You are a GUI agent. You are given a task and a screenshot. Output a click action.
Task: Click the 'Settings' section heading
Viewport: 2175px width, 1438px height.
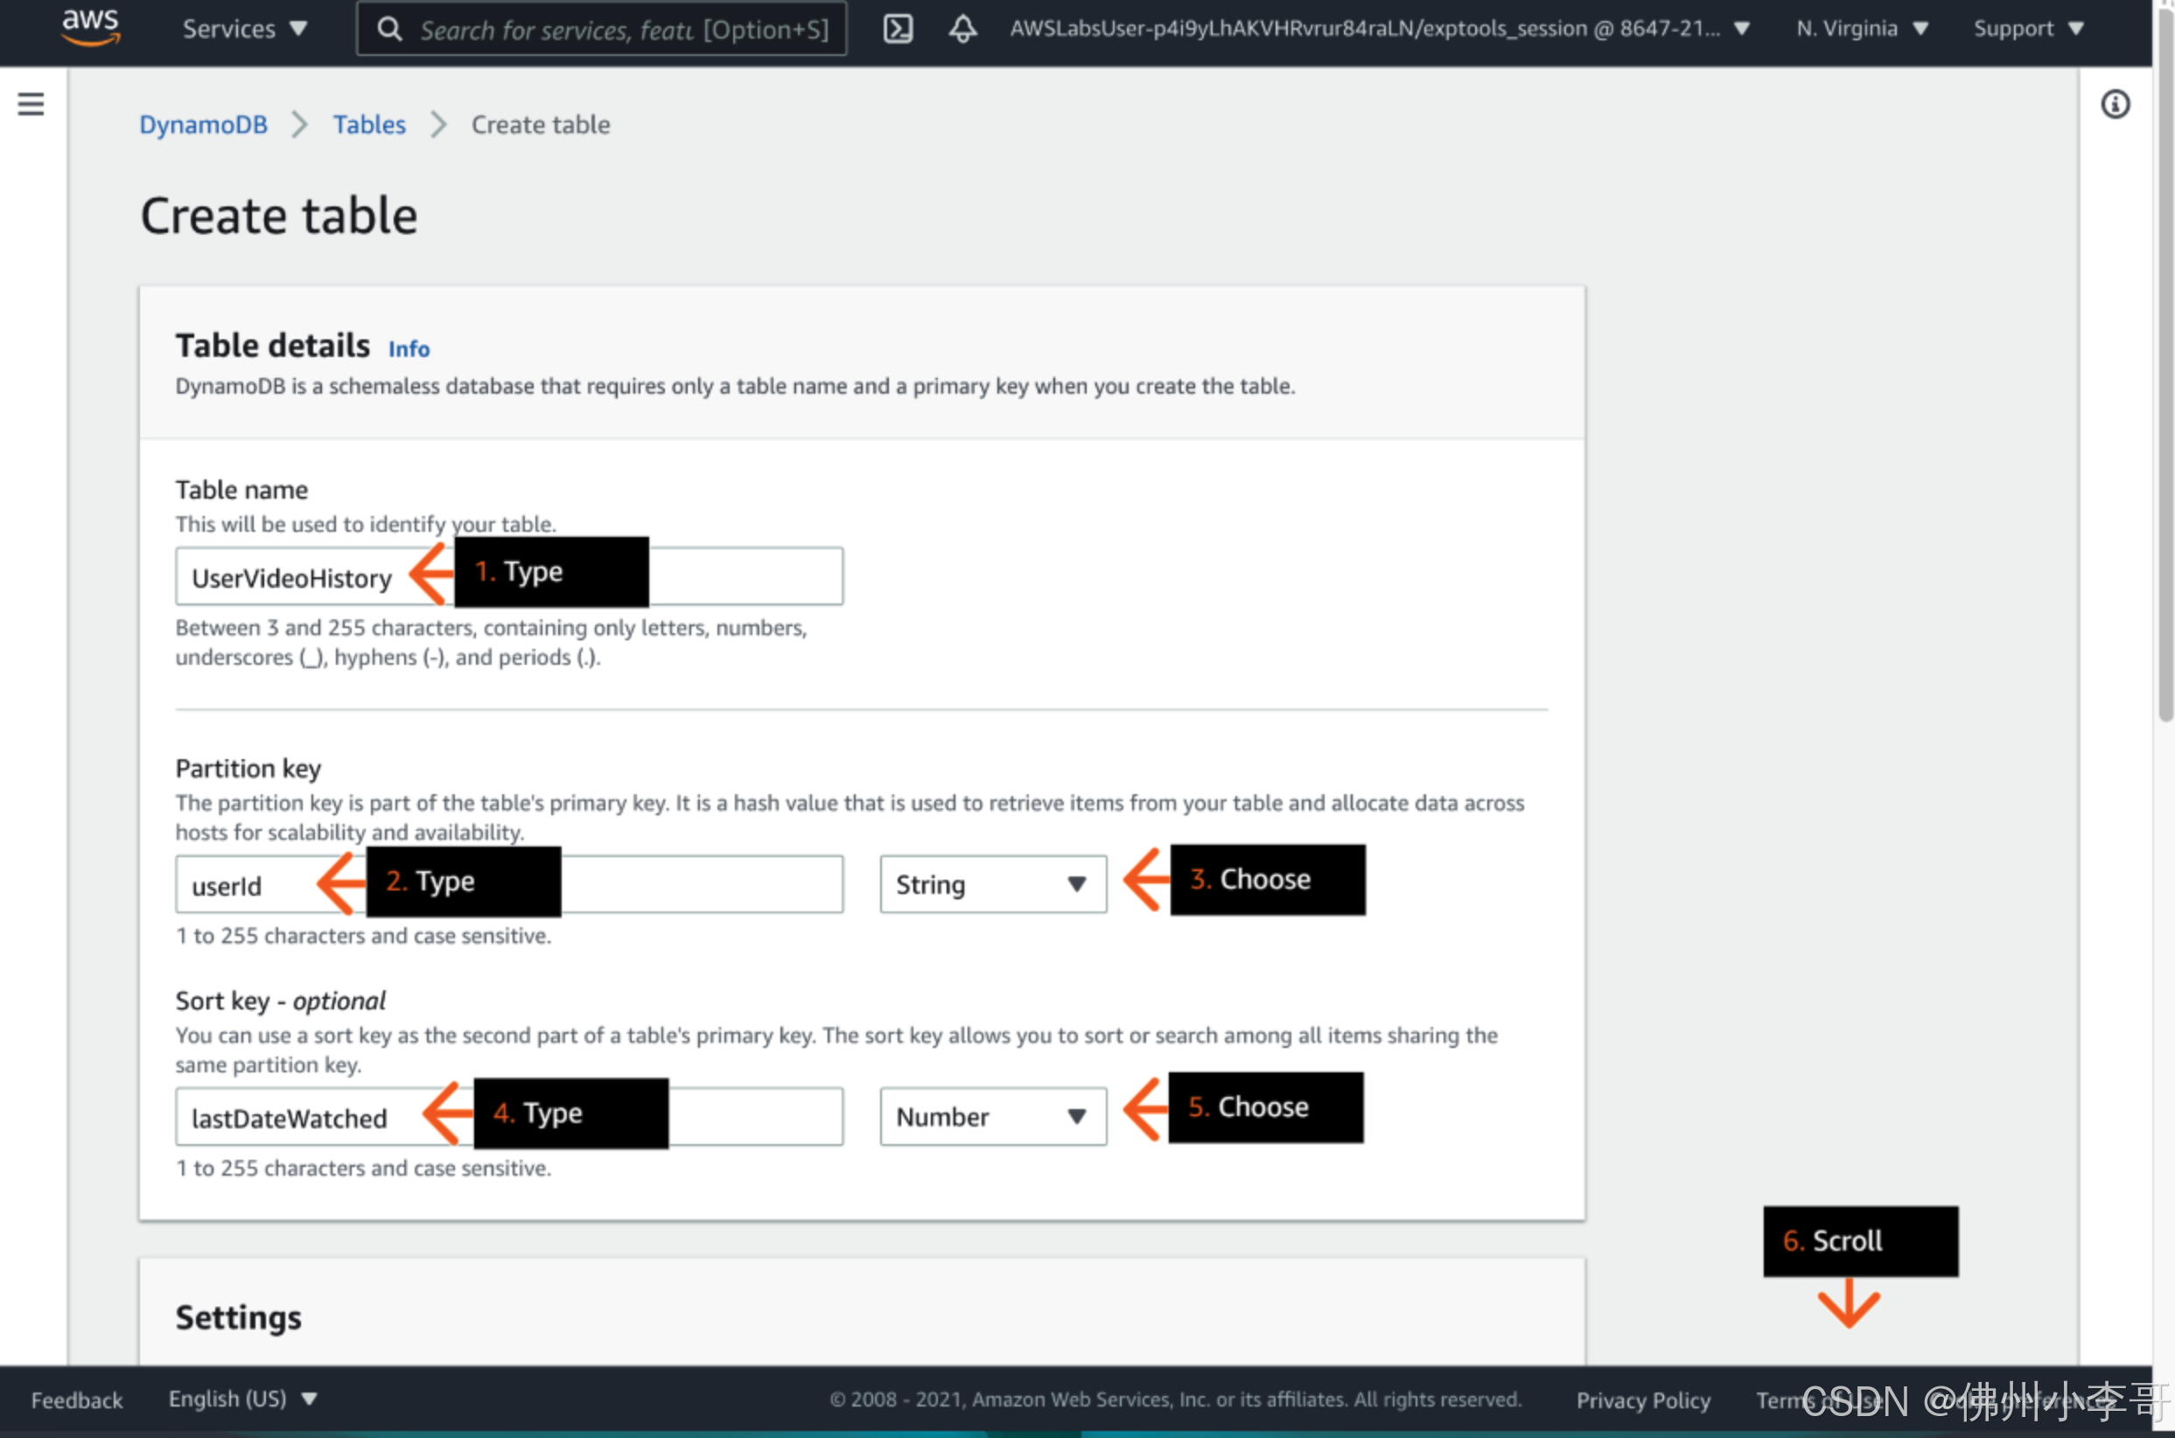(x=239, y=1317)
